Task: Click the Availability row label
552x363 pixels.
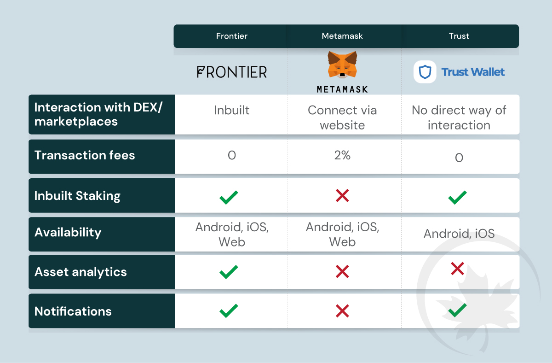Action: [x=68, y=232]
